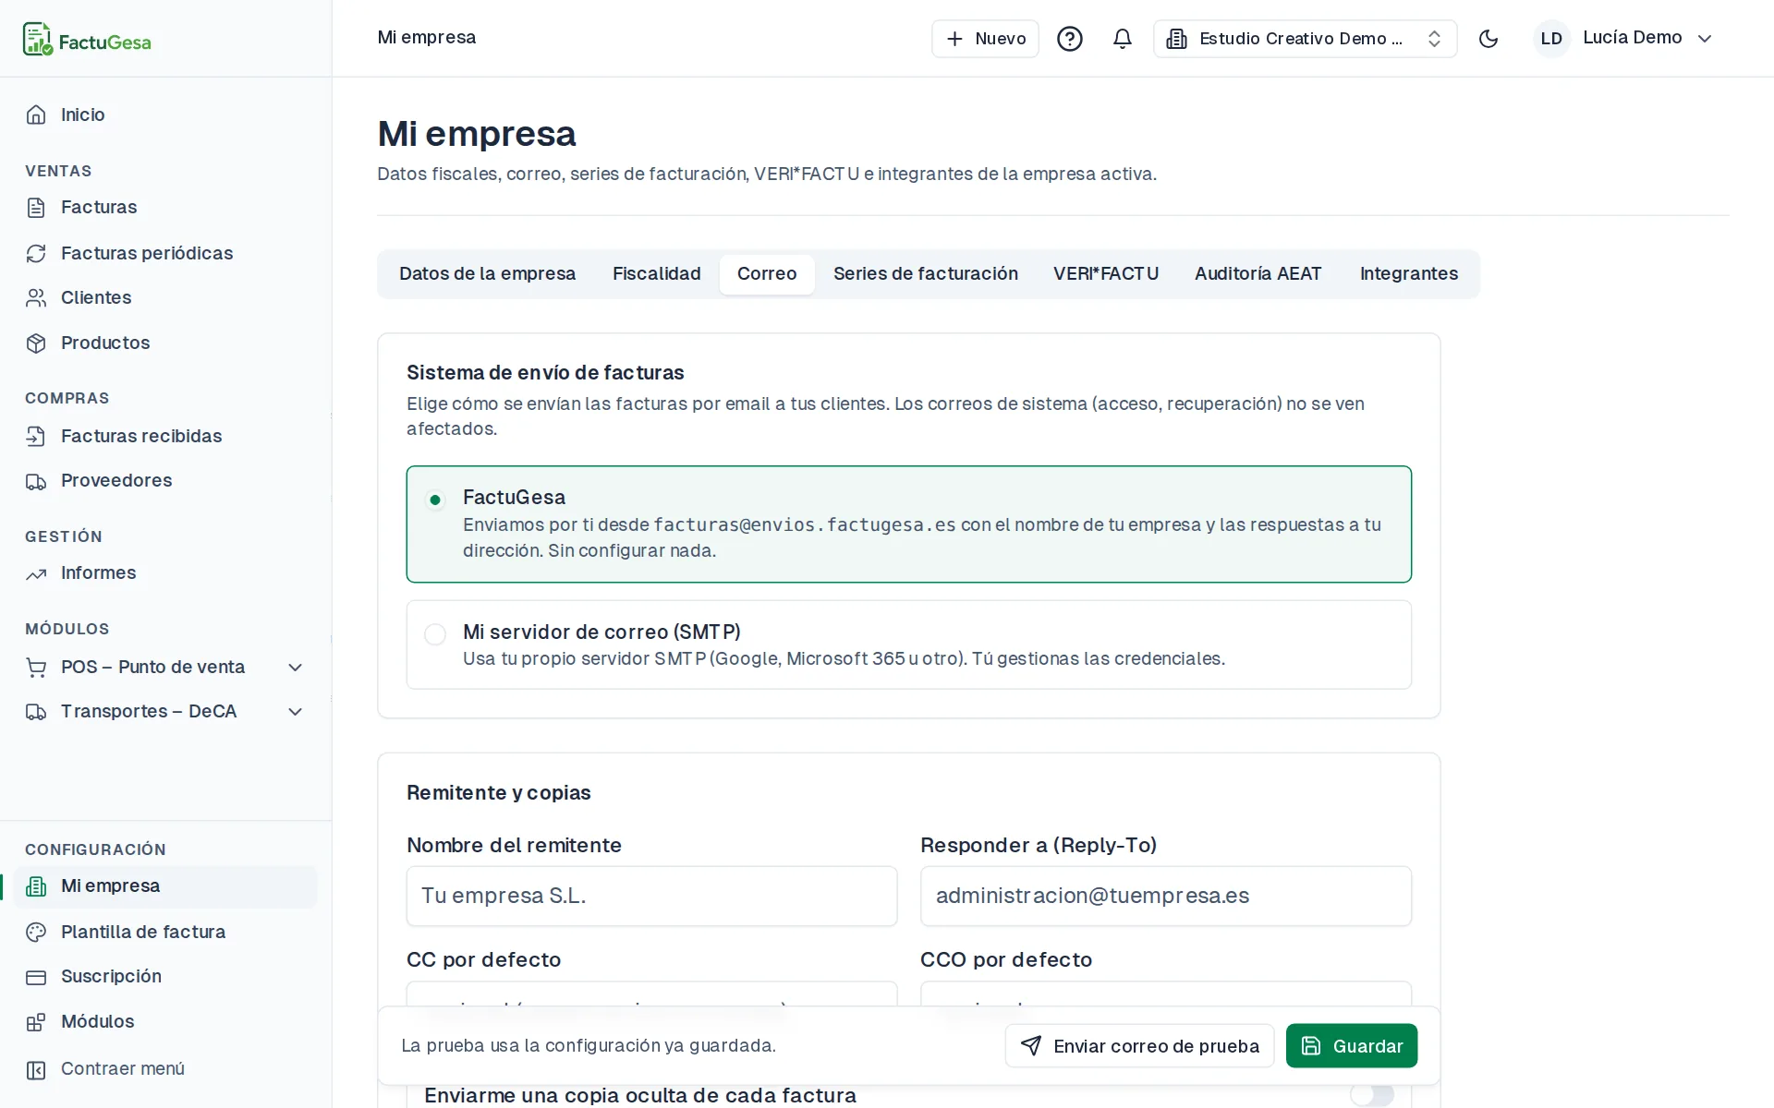The image size is (1774, 1108).
Task: Click the LD user avatar
Action: pyautogui.click(x=1551, y=39)
